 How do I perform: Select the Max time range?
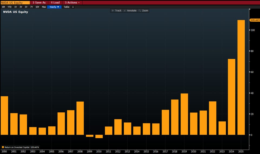(44, 7)
